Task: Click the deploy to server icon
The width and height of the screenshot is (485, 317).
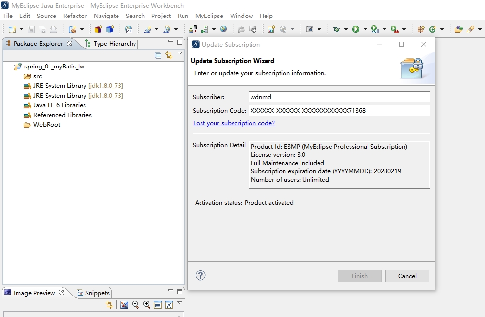Action: pyautogui.click(x=193, y=30)
